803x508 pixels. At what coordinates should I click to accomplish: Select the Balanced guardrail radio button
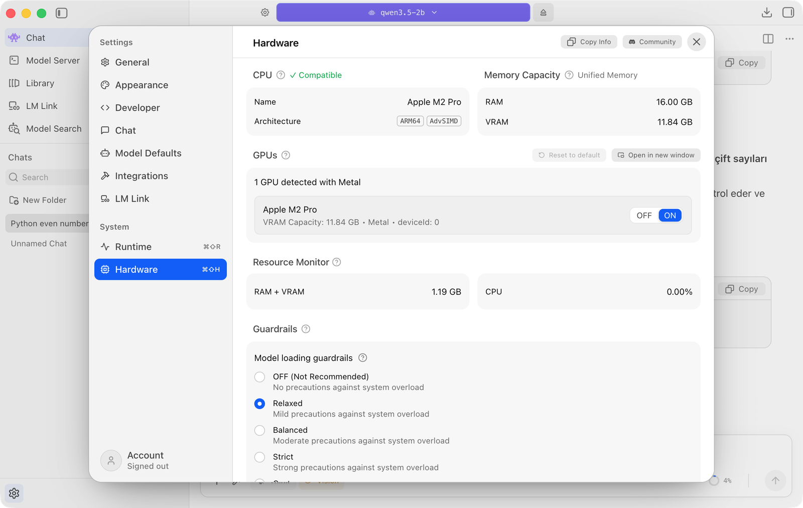(x=259, y=430)
